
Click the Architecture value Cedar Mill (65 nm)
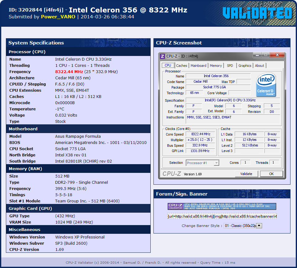tap(73, 78)
